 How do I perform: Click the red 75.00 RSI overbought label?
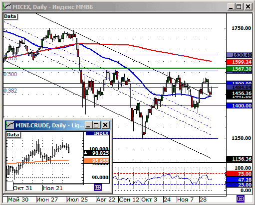[x=239, y=174]
